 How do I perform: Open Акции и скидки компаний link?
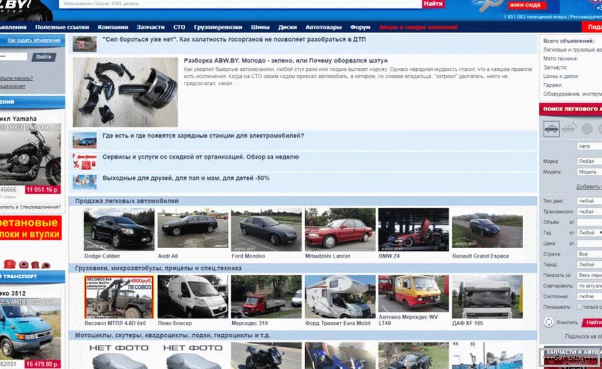point(418,27)
